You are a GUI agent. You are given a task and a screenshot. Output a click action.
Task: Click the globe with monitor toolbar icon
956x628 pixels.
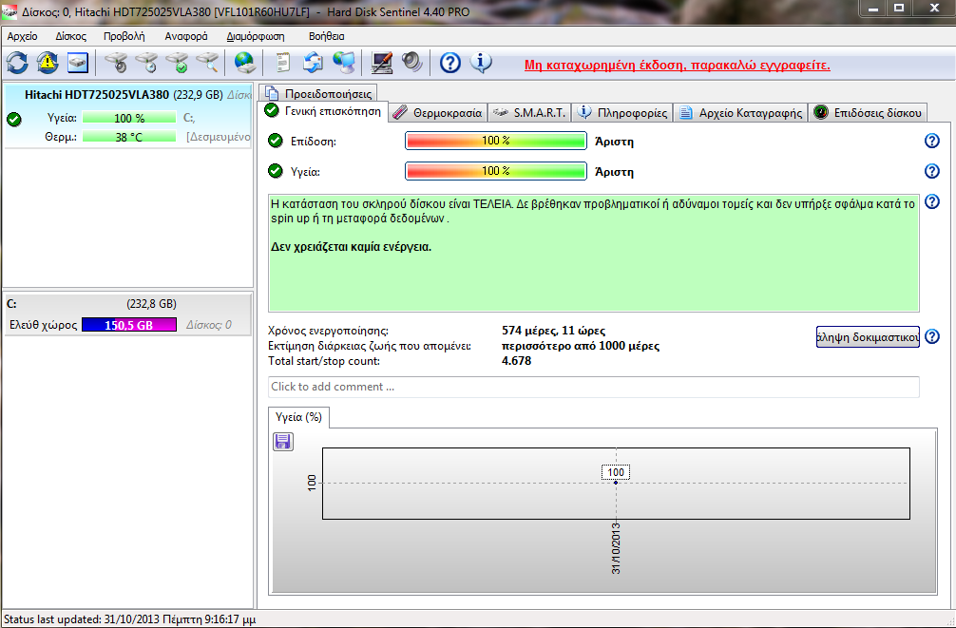[x=344, y=62]
